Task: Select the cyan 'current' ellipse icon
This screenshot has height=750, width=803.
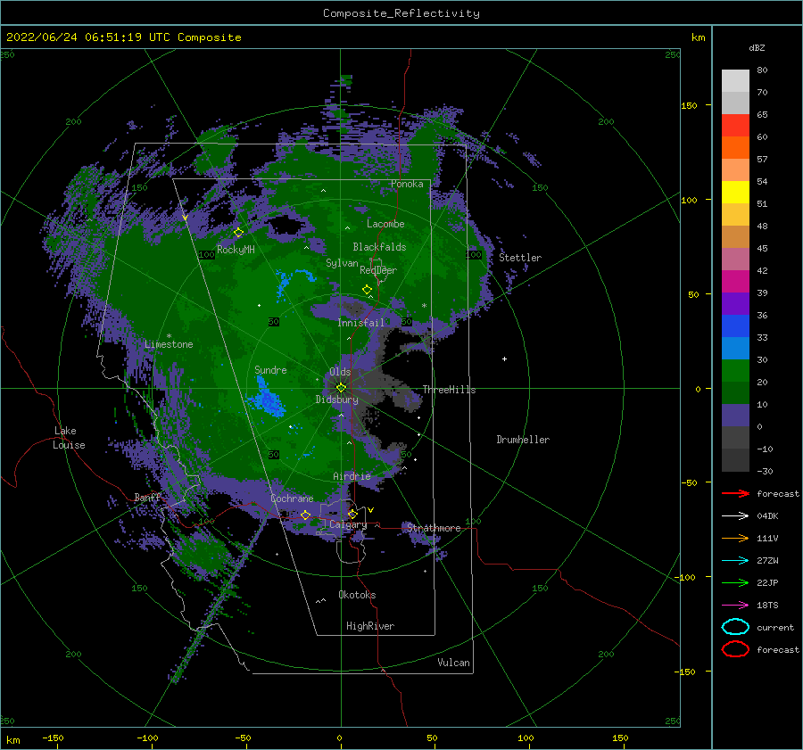Action: pyautogui.click(x=735, y=627)
